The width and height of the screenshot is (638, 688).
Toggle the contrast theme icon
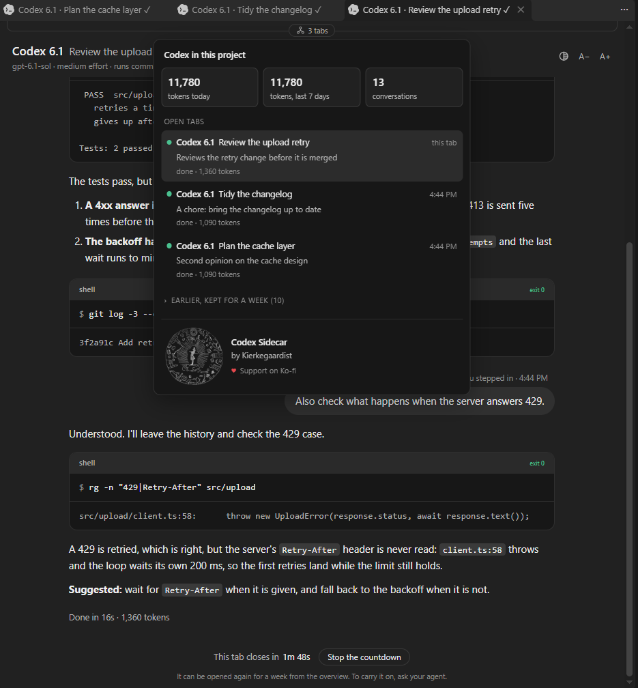point(564,56)
